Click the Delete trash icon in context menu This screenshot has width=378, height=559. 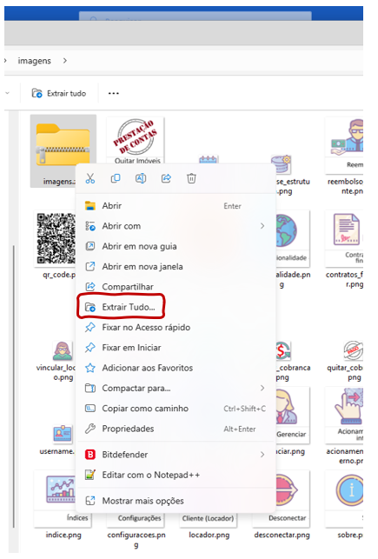point(191,178)
